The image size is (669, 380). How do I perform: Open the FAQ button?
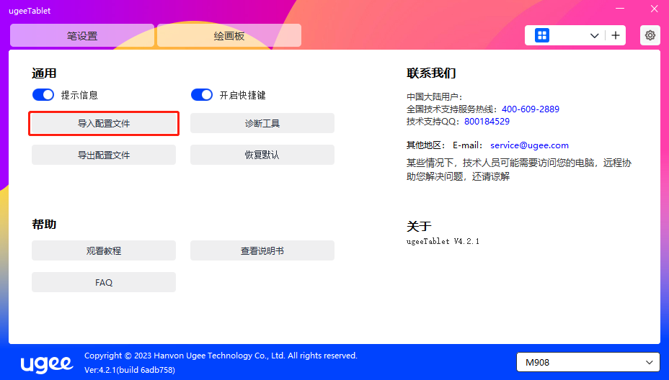pos(104,282)
